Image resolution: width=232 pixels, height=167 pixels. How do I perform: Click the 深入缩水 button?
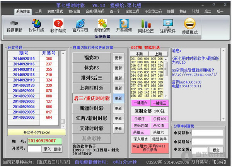pyautogui.click(x=141, y=139)
